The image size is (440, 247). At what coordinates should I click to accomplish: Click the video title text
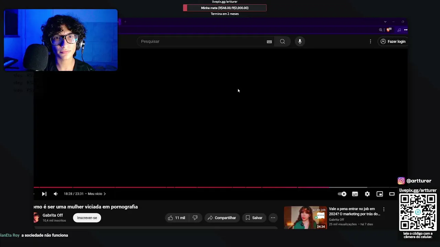86,207
